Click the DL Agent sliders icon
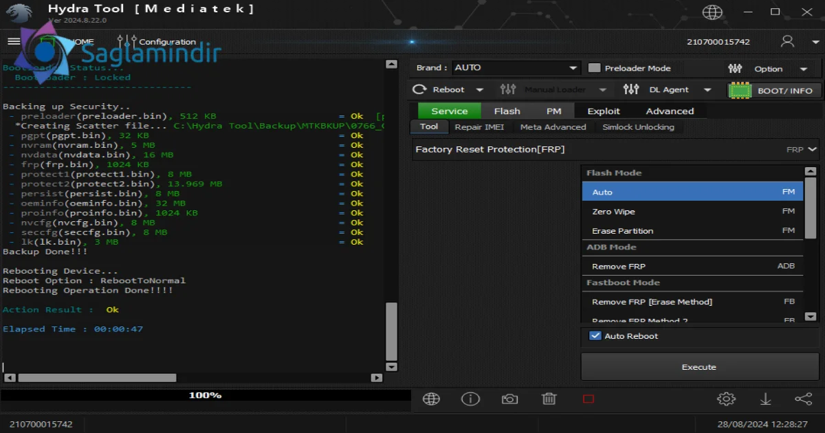 pyautogui.click(x=630, y=89)
